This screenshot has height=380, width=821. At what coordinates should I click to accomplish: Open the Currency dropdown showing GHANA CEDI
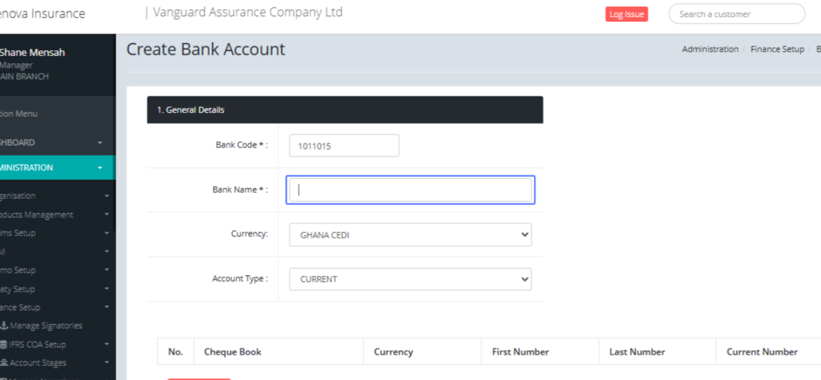click(410, 234)
